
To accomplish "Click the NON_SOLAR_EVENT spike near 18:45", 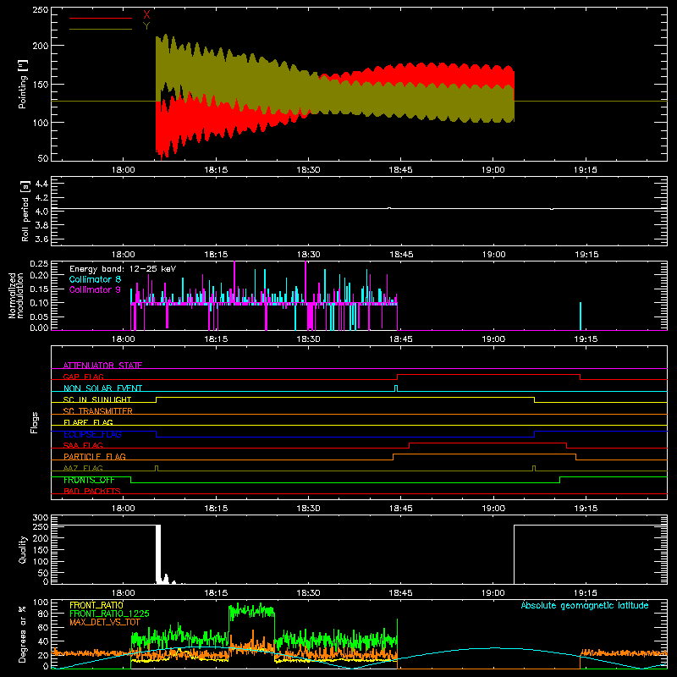I will click(396, 388).
